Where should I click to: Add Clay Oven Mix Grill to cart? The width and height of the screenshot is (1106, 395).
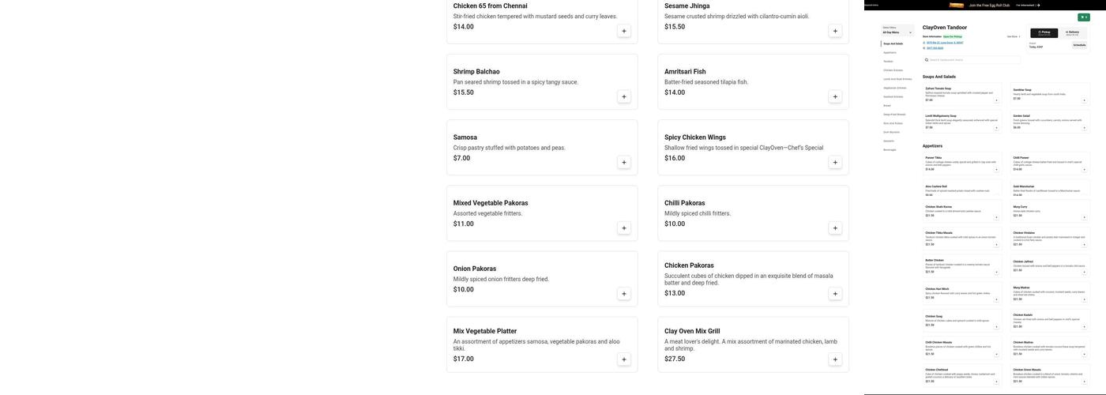tap(835, 359)
